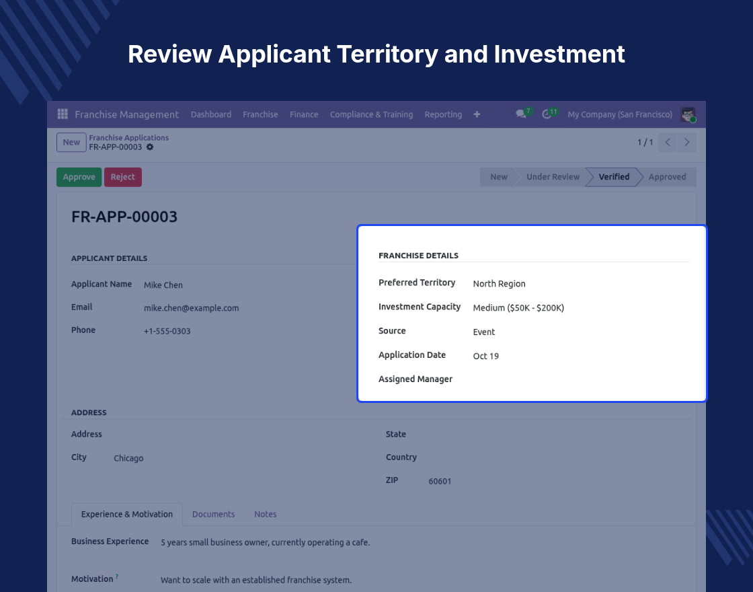This screenshot has width=753, height=592.
Task: Click the empty Address field
Action: click(243, 435)
